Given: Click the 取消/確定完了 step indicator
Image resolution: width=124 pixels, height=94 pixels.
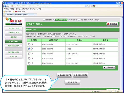Looking at the screenshot, I should (94, 20).
